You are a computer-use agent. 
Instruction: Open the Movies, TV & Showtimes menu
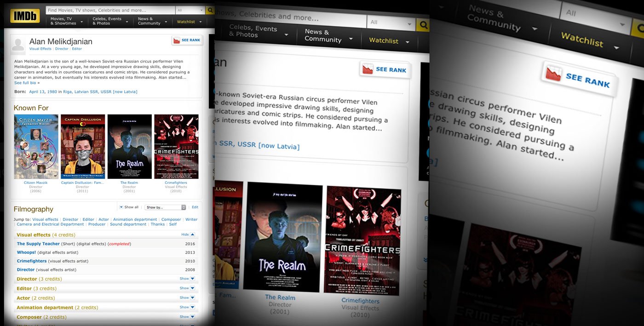coord(67,21)
